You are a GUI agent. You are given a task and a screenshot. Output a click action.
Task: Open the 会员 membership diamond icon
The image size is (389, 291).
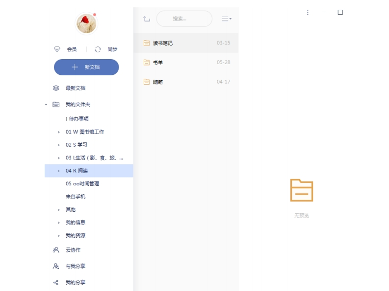(57, 49)
